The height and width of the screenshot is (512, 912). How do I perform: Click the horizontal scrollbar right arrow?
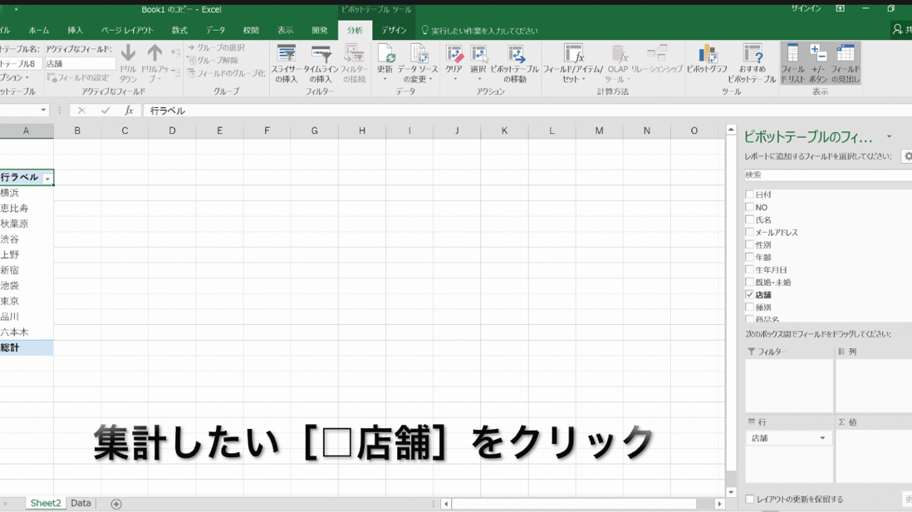pos(719,504)
